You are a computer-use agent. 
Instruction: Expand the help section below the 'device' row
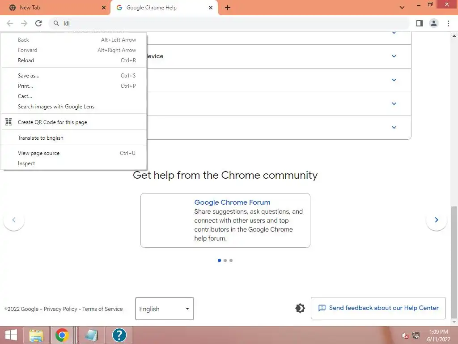[x=394, y=80]
